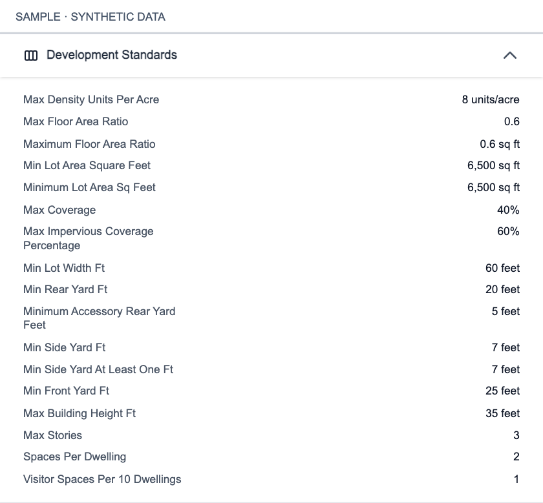
Task: Click the 5 feet value
Action: click(x=506, y=311)
